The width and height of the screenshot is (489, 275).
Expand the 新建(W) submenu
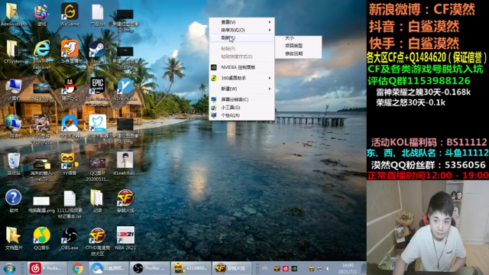point(241,89)
